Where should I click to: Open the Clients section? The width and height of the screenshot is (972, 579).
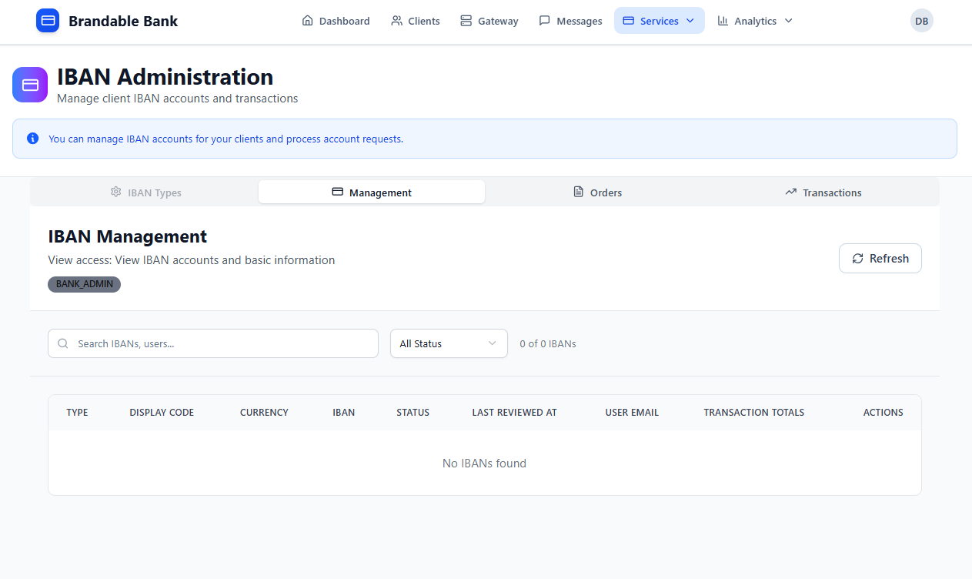click(x=415, y=21)
